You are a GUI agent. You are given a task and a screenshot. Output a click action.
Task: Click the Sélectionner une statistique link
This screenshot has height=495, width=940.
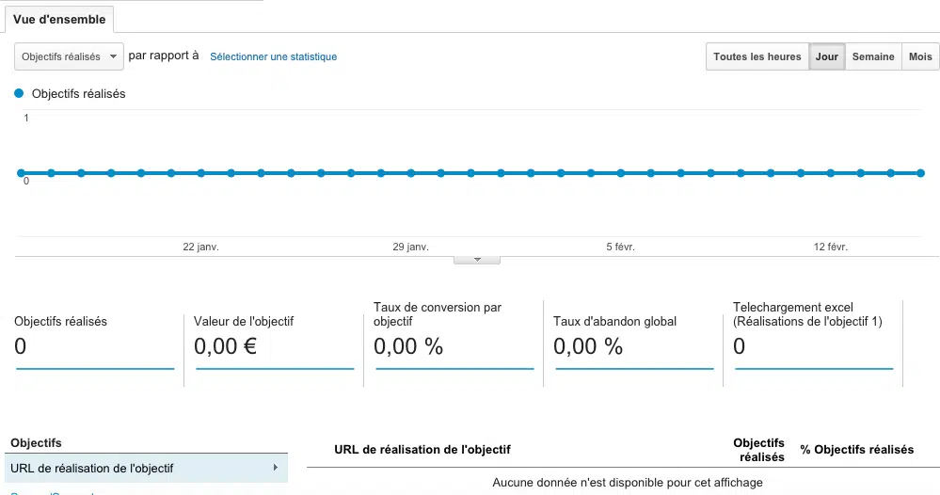(273, 56)
